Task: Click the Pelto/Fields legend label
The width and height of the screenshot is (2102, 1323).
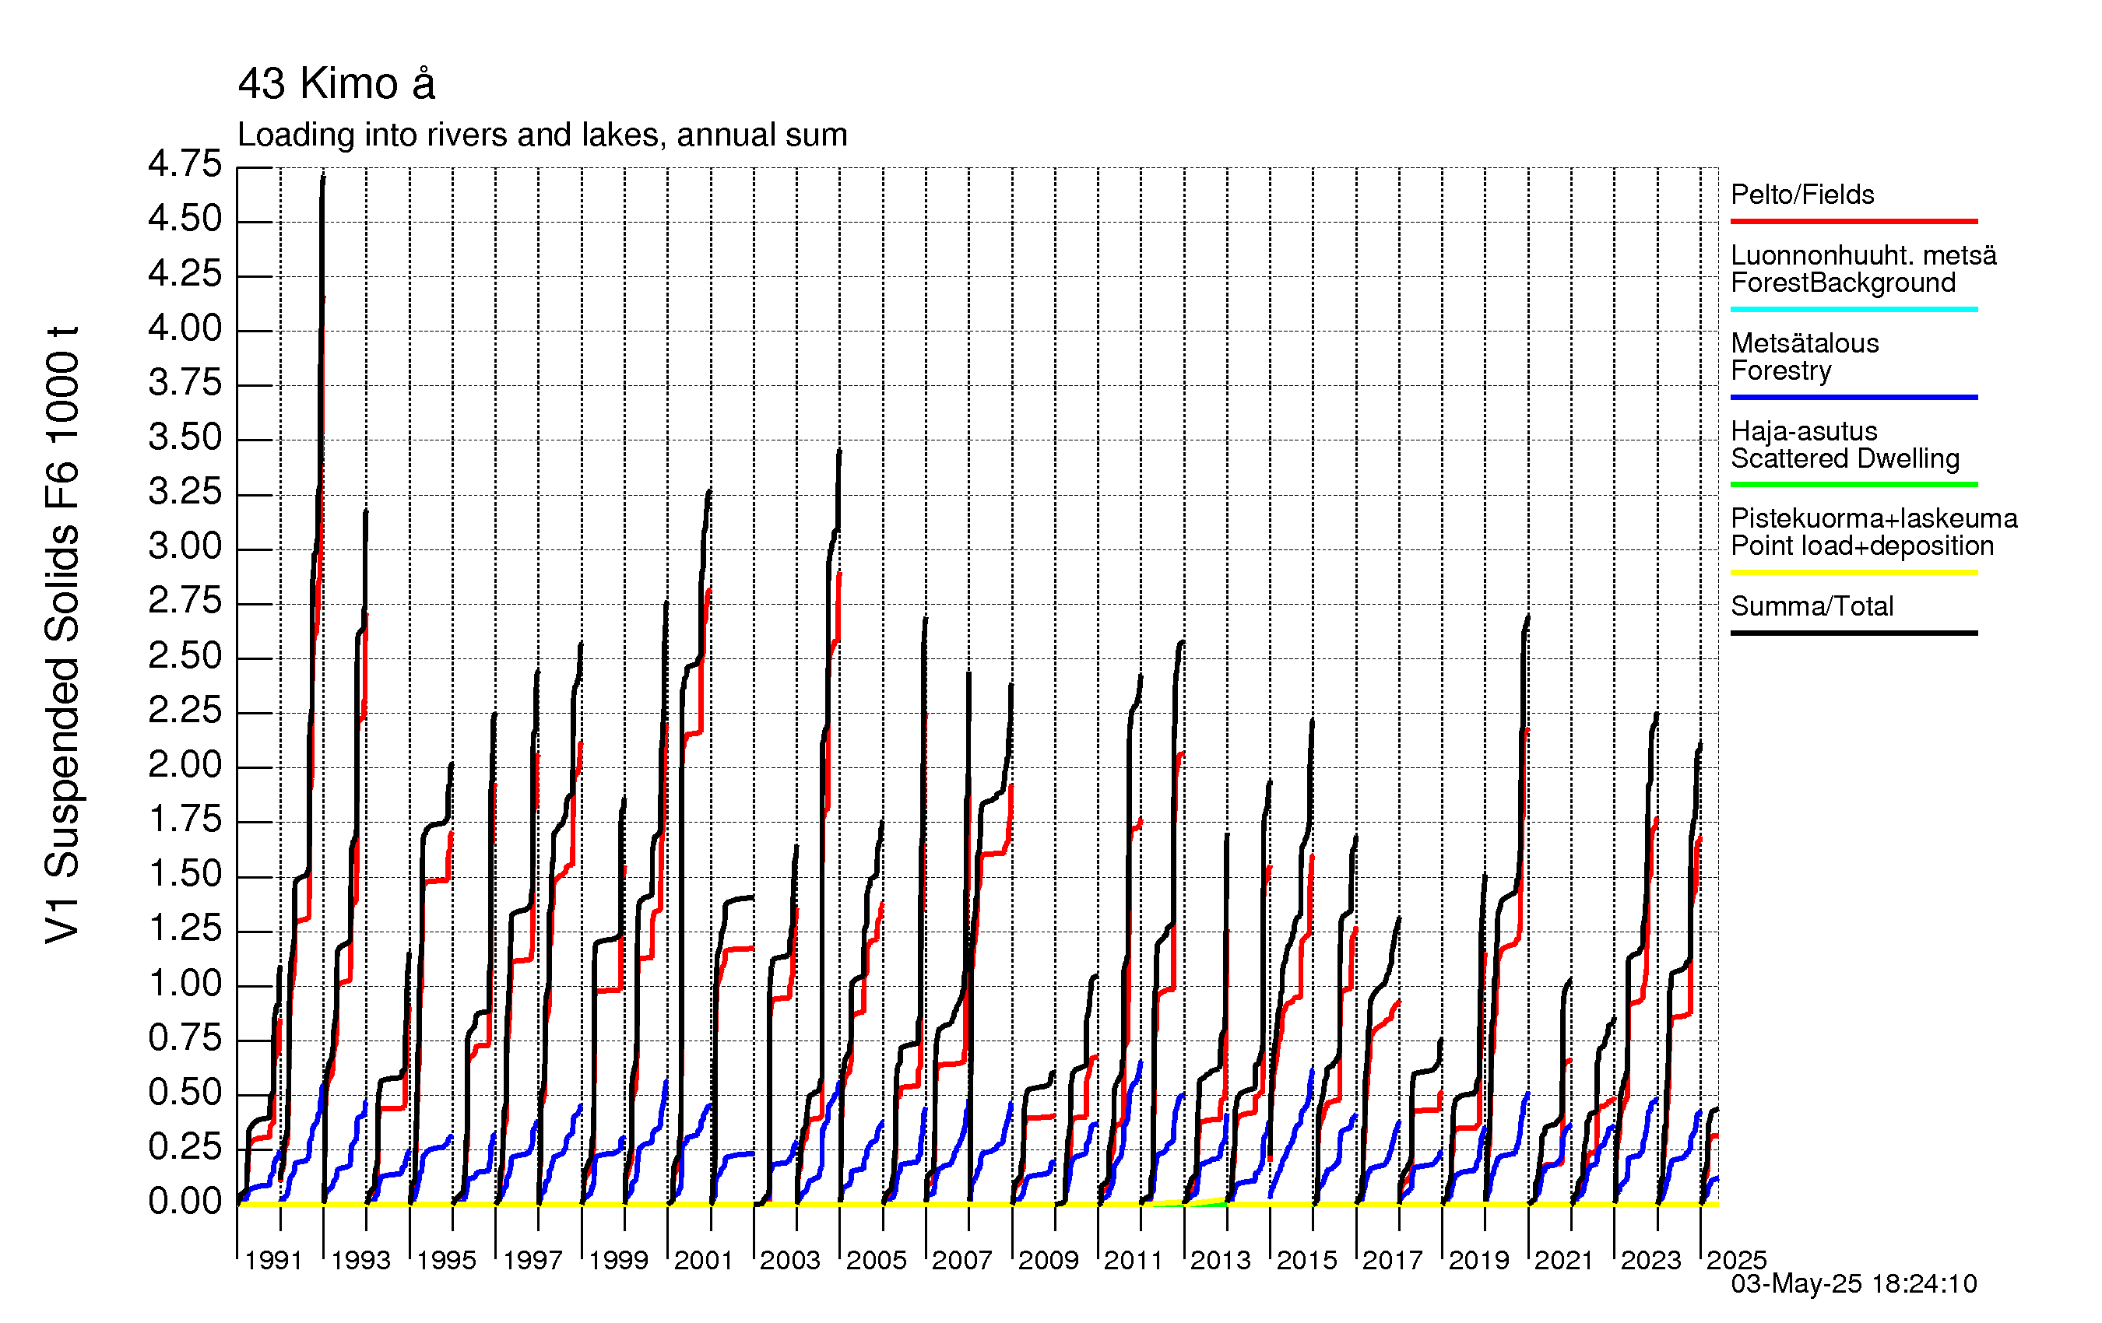Action: click(x=1802, y=195)
